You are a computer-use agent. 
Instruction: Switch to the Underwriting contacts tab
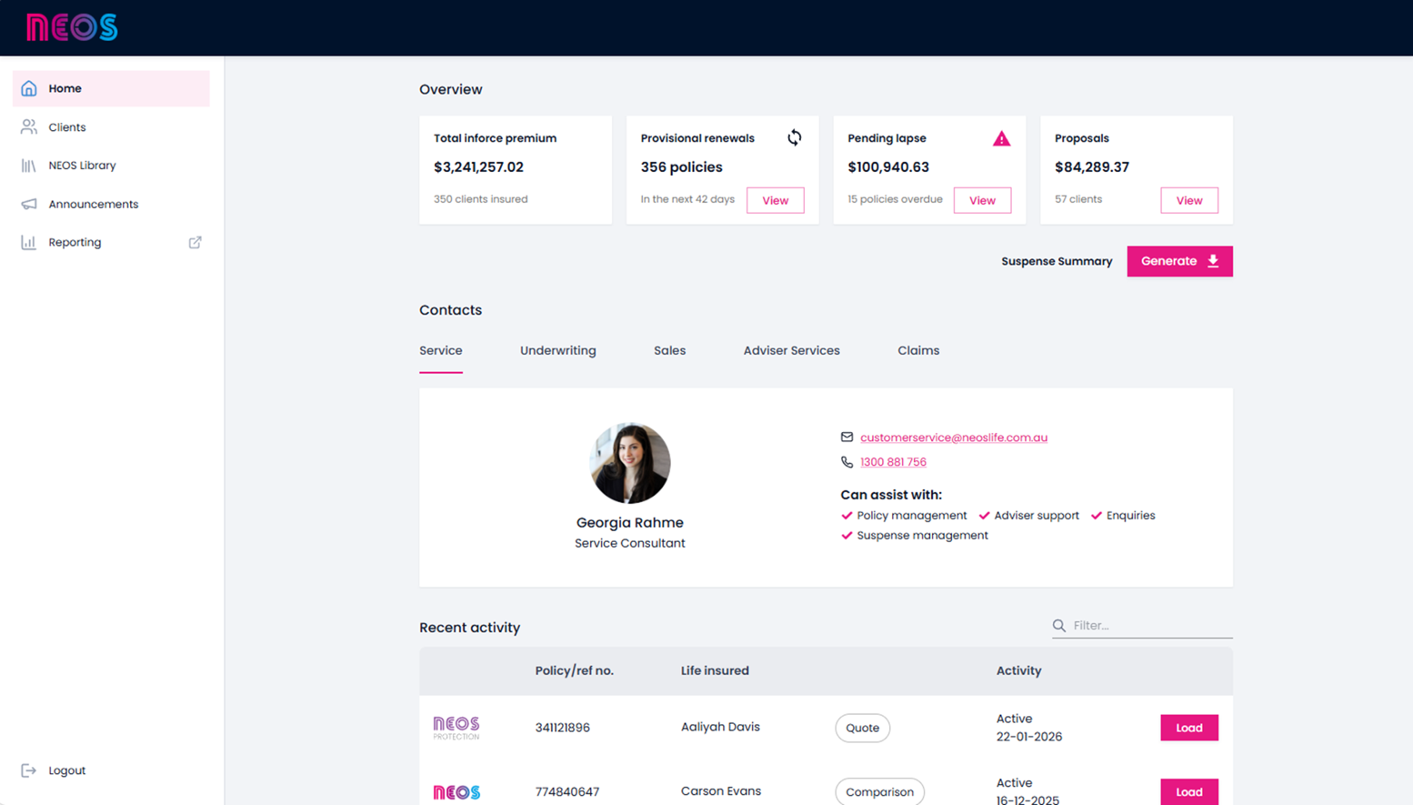point(557,350)
